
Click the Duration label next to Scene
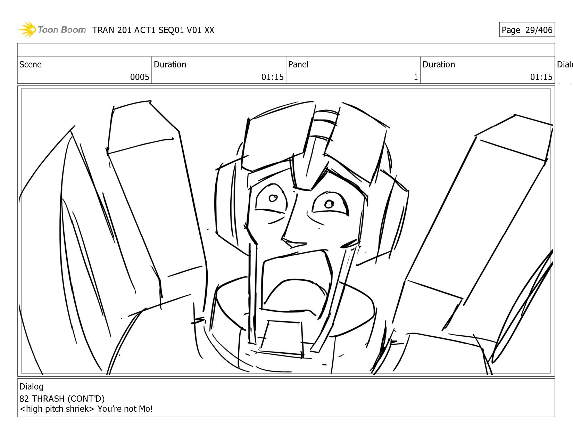[170, 65]
